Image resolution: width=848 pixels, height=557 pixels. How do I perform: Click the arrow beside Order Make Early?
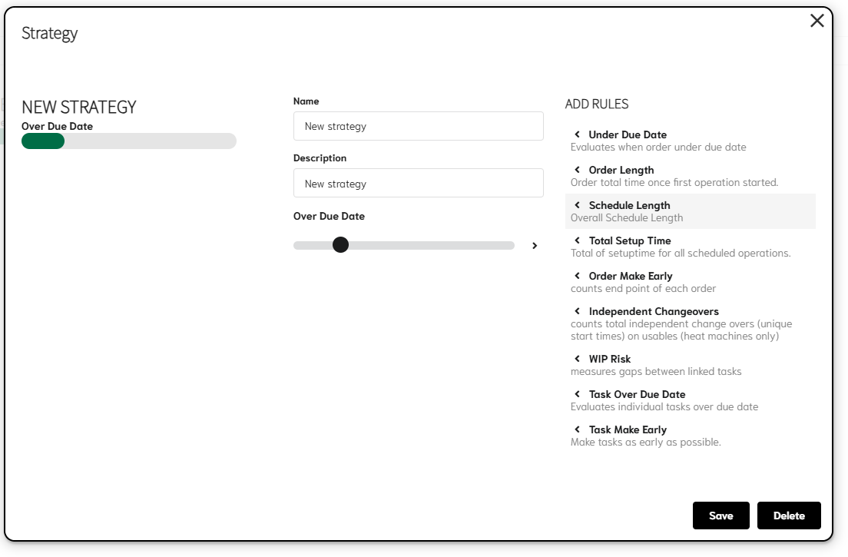click(x=577, y=276)
